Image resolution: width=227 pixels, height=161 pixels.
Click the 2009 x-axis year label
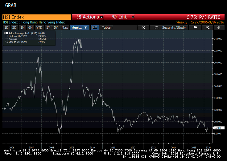72,147
